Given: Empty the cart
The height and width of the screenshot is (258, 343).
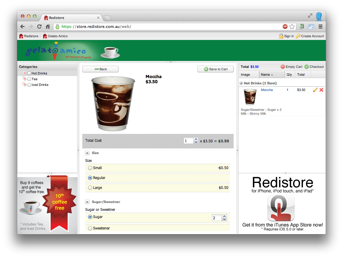Looking at the screenshot, I should click(x=291, y=67).
